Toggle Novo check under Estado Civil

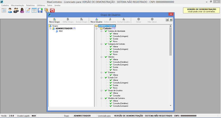(x=111, y=88)
